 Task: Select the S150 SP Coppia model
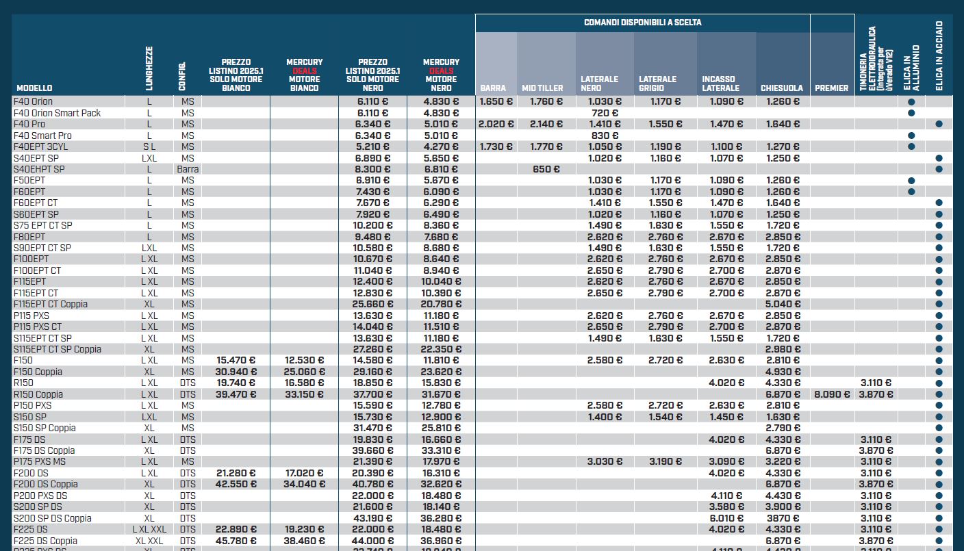45,428
